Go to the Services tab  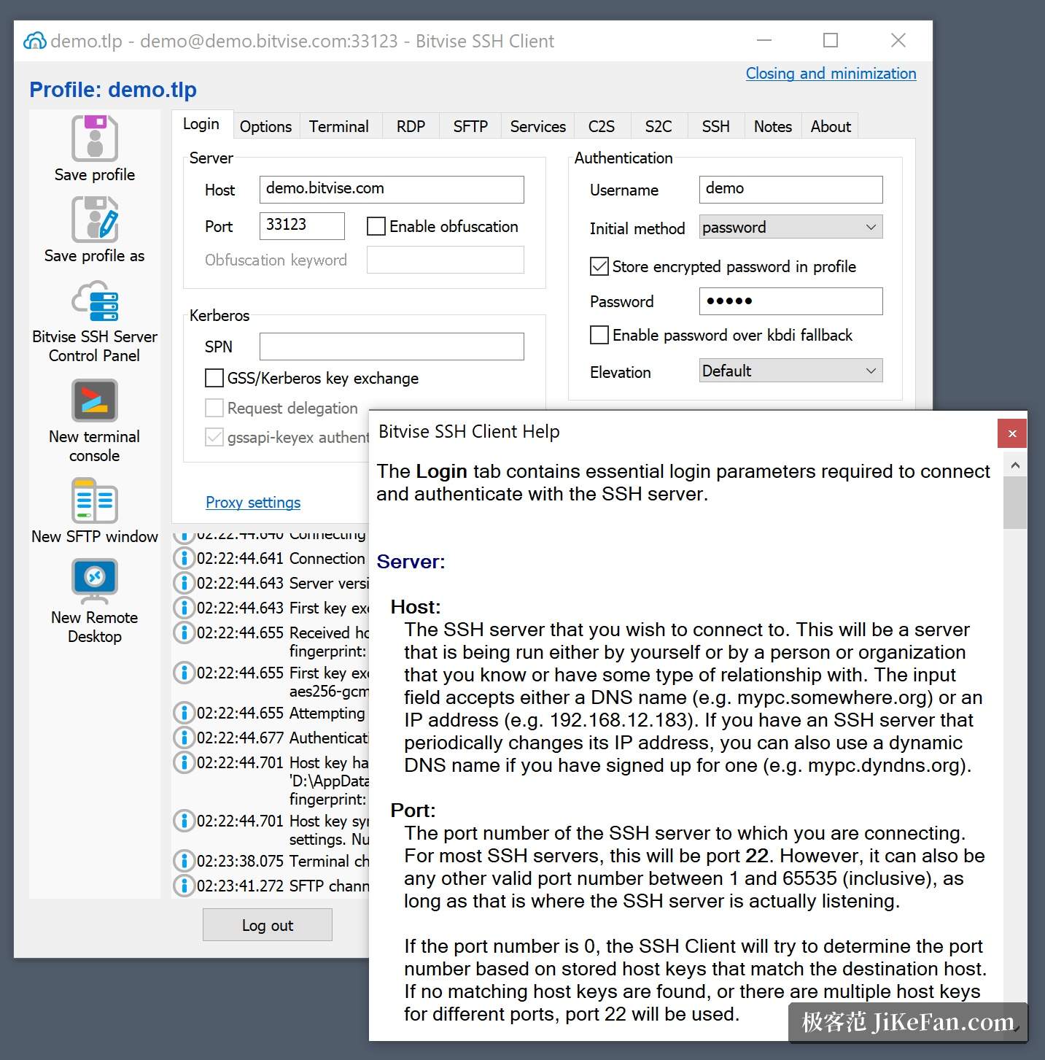tap(538, 126)
